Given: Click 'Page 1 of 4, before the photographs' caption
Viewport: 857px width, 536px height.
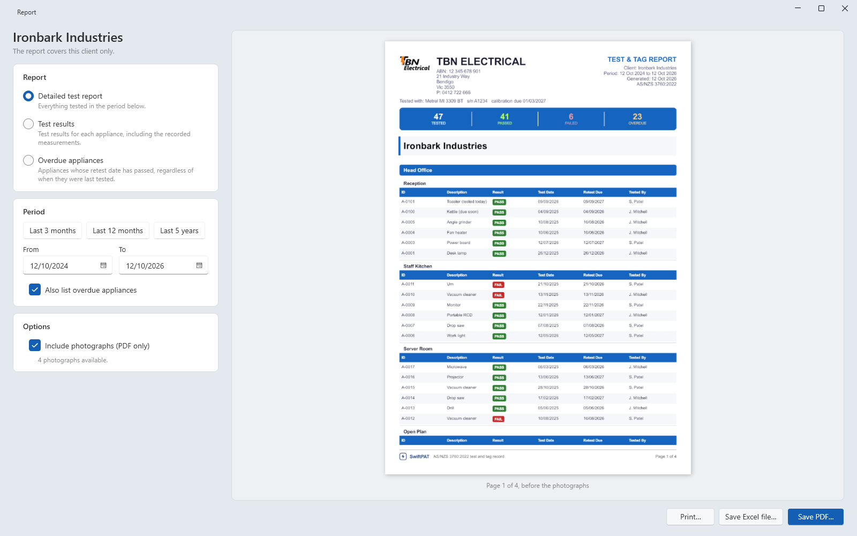Looking at the screenshot, I should coord(538,486).
